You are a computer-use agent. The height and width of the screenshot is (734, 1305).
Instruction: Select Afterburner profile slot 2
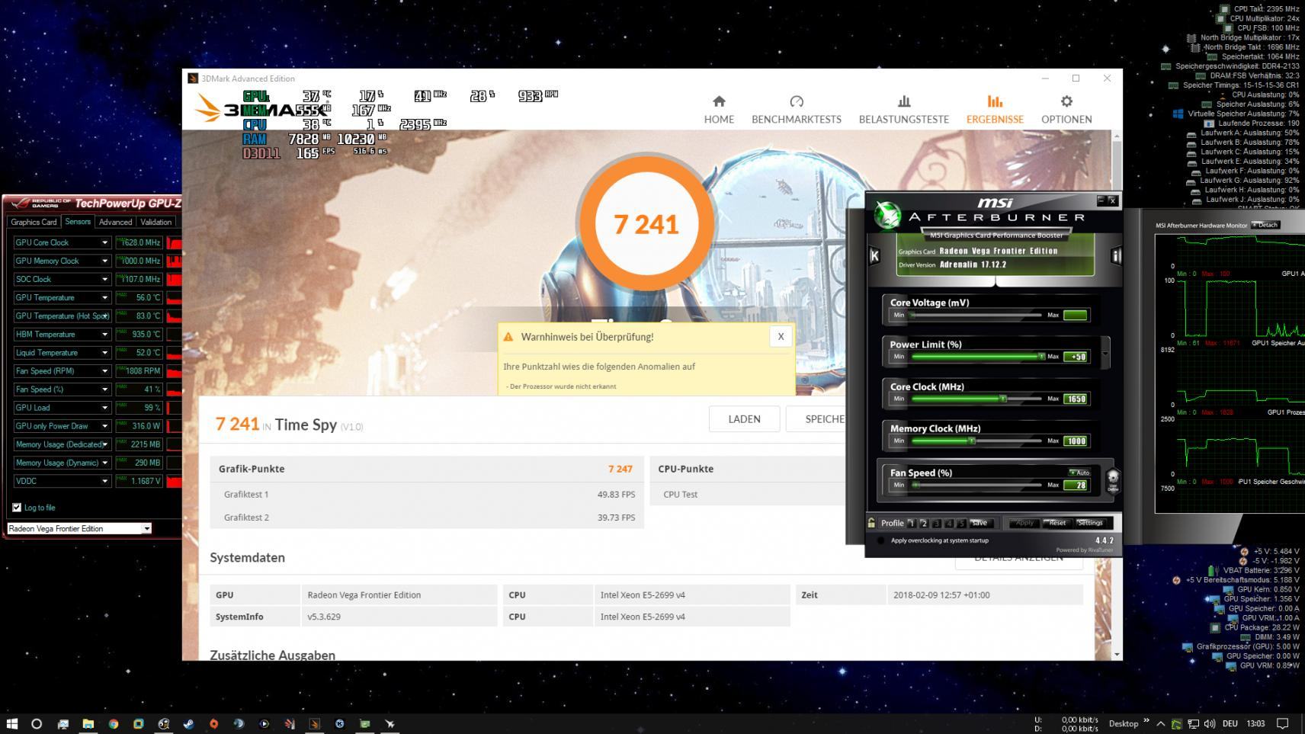[924, 523]
